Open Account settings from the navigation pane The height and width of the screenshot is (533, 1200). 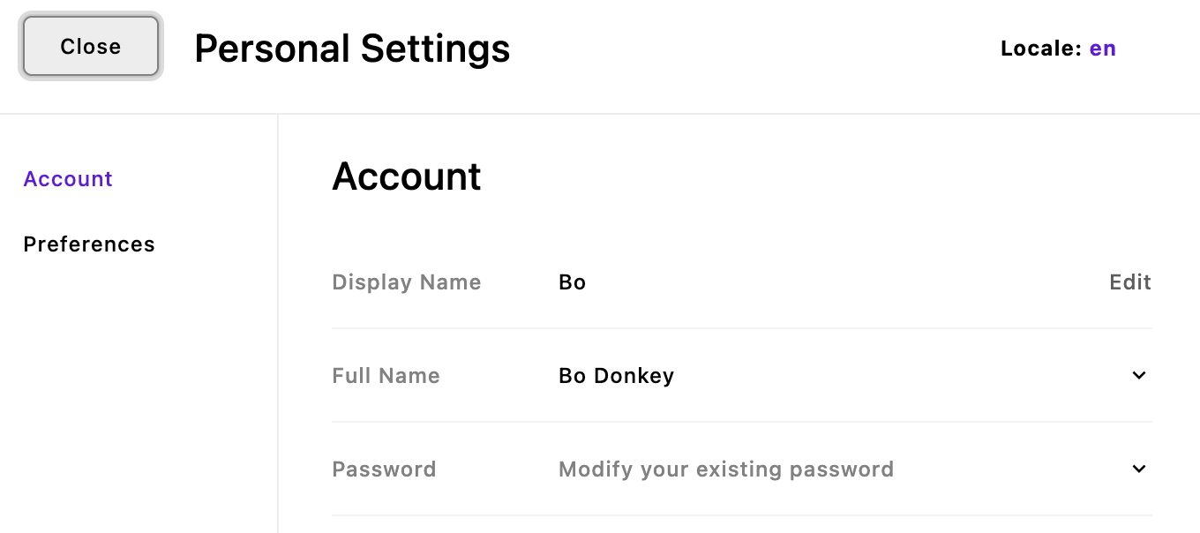[x=68, y=178]
